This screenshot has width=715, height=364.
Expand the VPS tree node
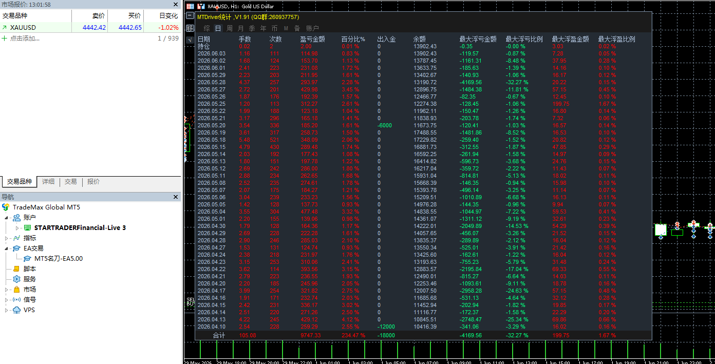click(7, 310)
